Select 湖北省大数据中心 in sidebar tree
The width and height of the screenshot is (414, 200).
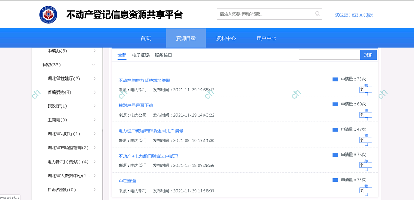(x=69, y=176)
